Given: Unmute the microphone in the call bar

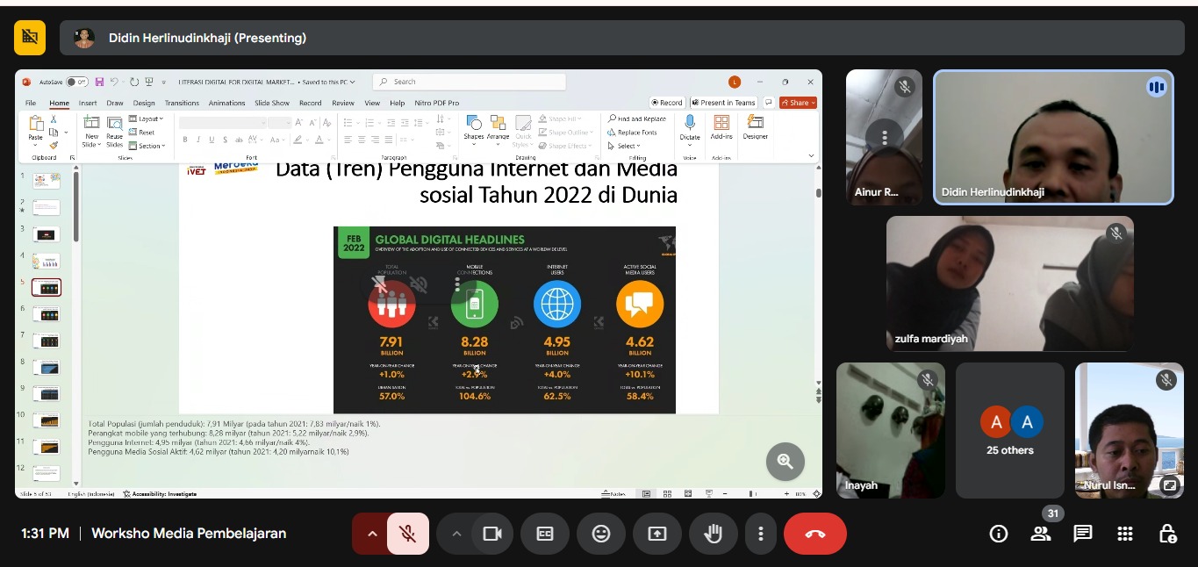Looking at the screenshot, I should [x=407, y=534].
